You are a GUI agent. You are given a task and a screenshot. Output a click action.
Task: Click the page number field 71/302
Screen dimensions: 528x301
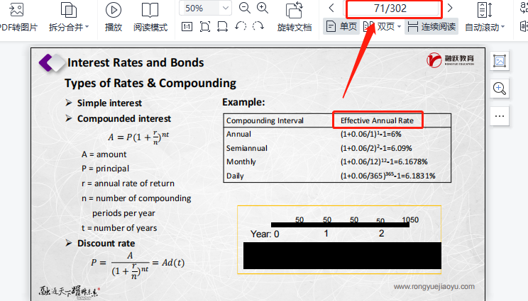[390, 8]
